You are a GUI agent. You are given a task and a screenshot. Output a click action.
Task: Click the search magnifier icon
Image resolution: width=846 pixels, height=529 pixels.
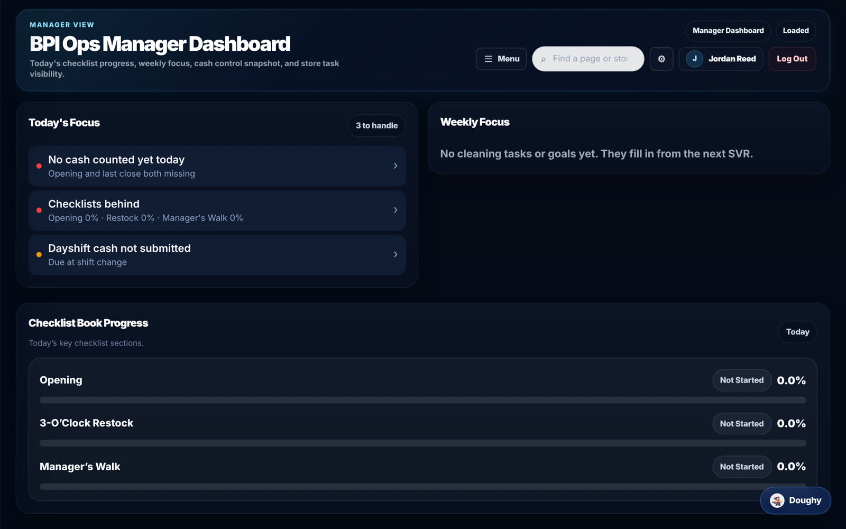pyautogui.click(x=543, y=59)
